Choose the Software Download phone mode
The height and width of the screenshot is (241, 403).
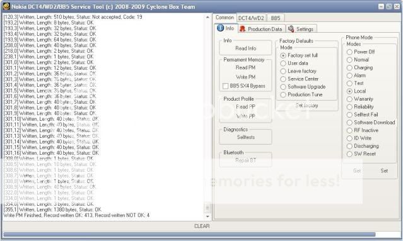349,123
